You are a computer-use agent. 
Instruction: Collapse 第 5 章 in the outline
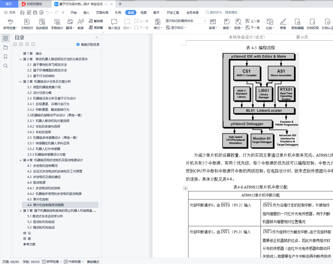pos(21,211)
